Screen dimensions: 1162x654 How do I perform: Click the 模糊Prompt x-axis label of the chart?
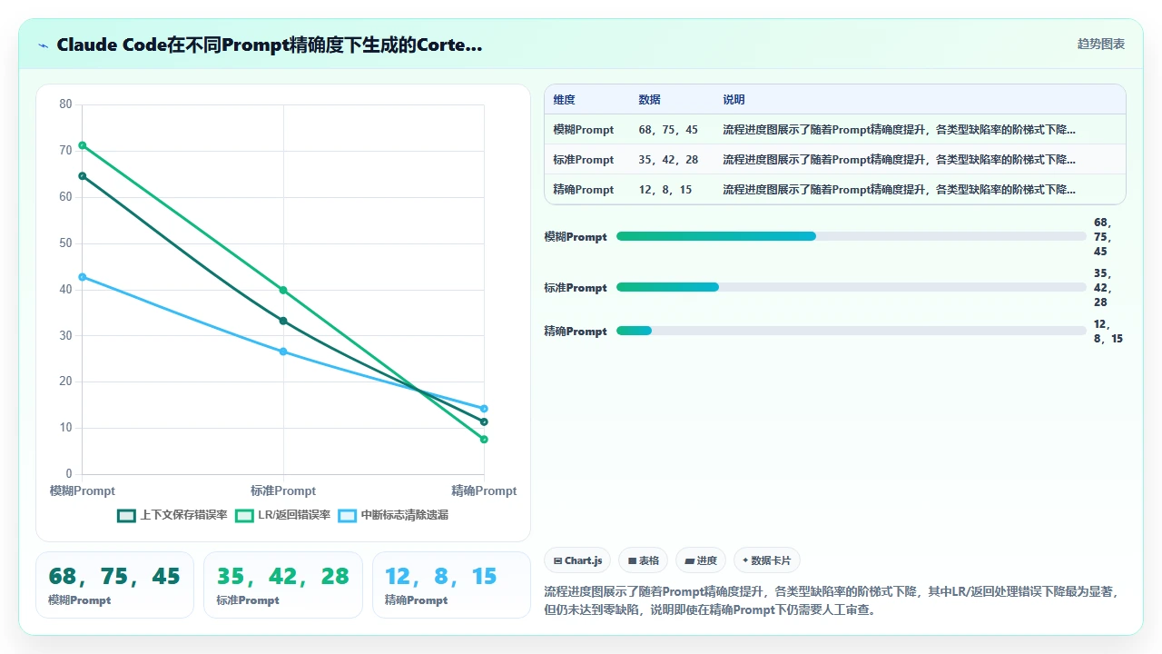click(83, 491)
